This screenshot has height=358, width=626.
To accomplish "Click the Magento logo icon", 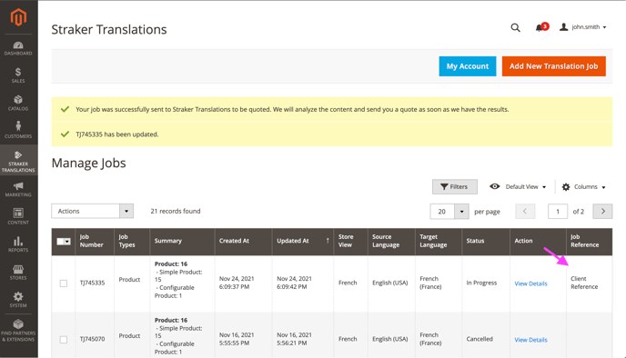I will [x=18, y=17].
